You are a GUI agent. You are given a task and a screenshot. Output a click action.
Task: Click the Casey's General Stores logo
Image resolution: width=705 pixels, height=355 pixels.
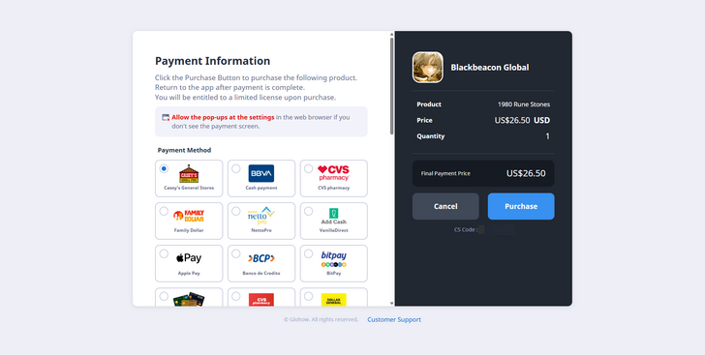[189, 173]
